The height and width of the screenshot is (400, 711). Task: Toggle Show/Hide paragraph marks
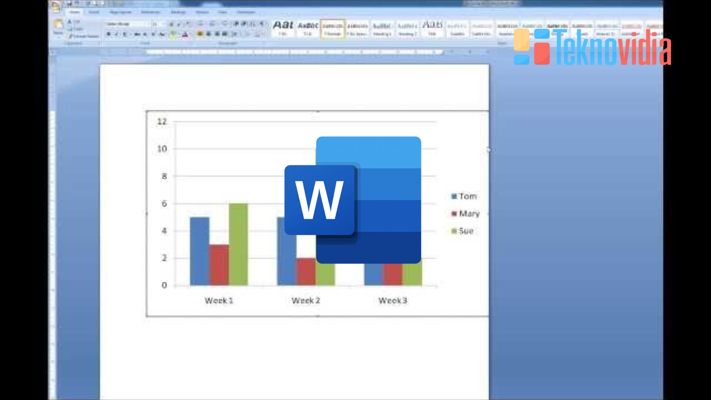coord(262,24)
